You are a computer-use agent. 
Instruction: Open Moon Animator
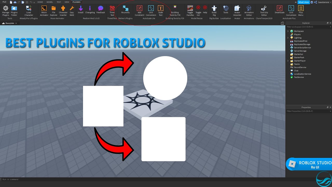click(44, 11)
